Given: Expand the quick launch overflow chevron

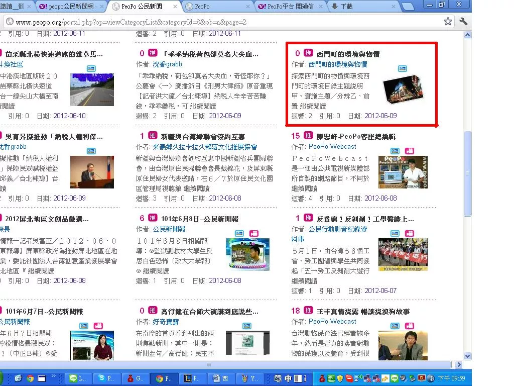Looking at the screenshot, I should click(53, 376).
